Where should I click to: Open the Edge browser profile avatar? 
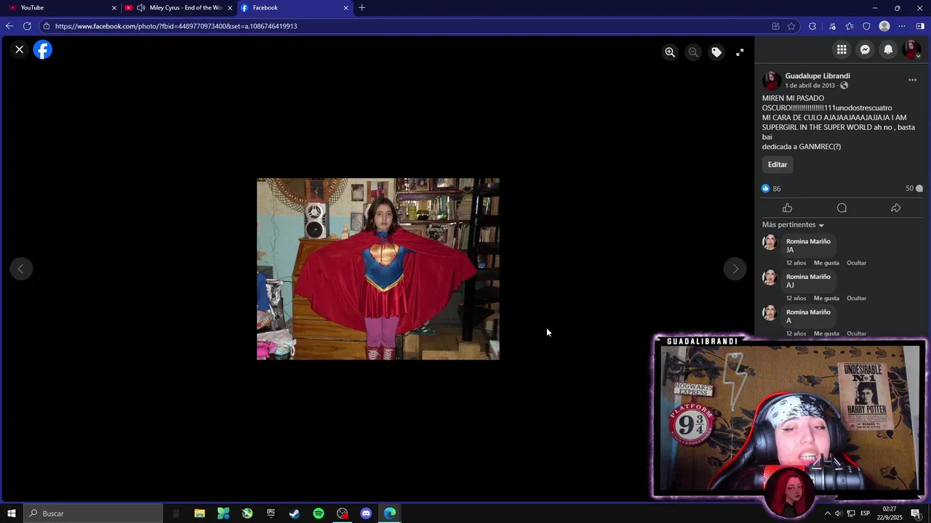(884, 26)
